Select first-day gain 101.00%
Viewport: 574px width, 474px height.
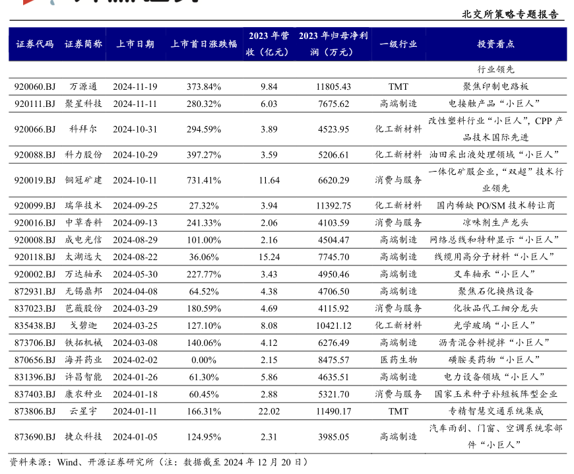(x=204, y=240)
